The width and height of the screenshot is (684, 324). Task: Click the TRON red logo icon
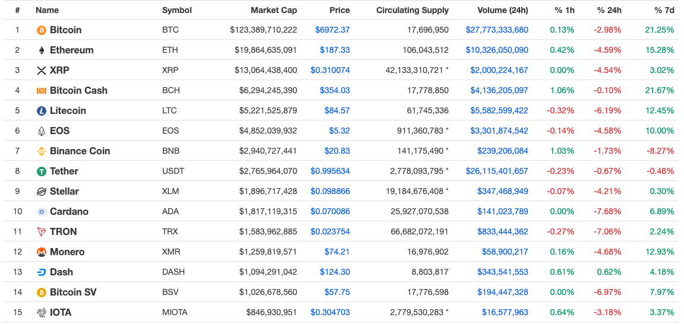tap(42, 231)
